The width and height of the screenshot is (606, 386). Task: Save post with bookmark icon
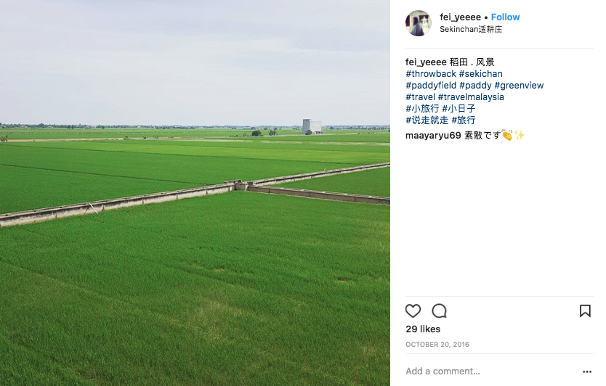click(x=585, y=311)
